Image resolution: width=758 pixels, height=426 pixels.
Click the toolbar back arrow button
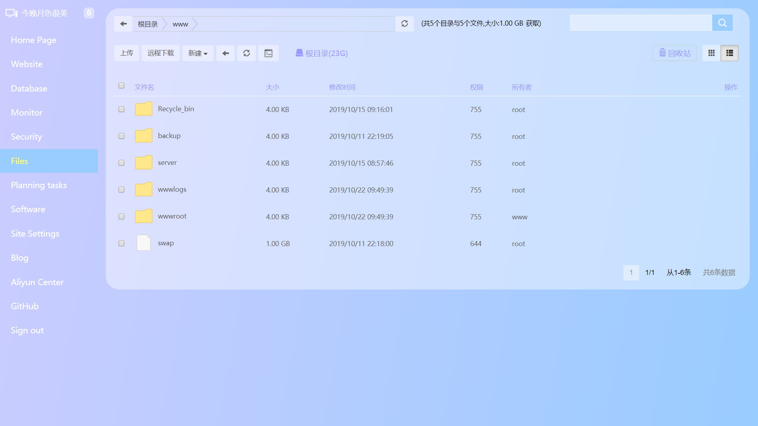tap(225, 53)
